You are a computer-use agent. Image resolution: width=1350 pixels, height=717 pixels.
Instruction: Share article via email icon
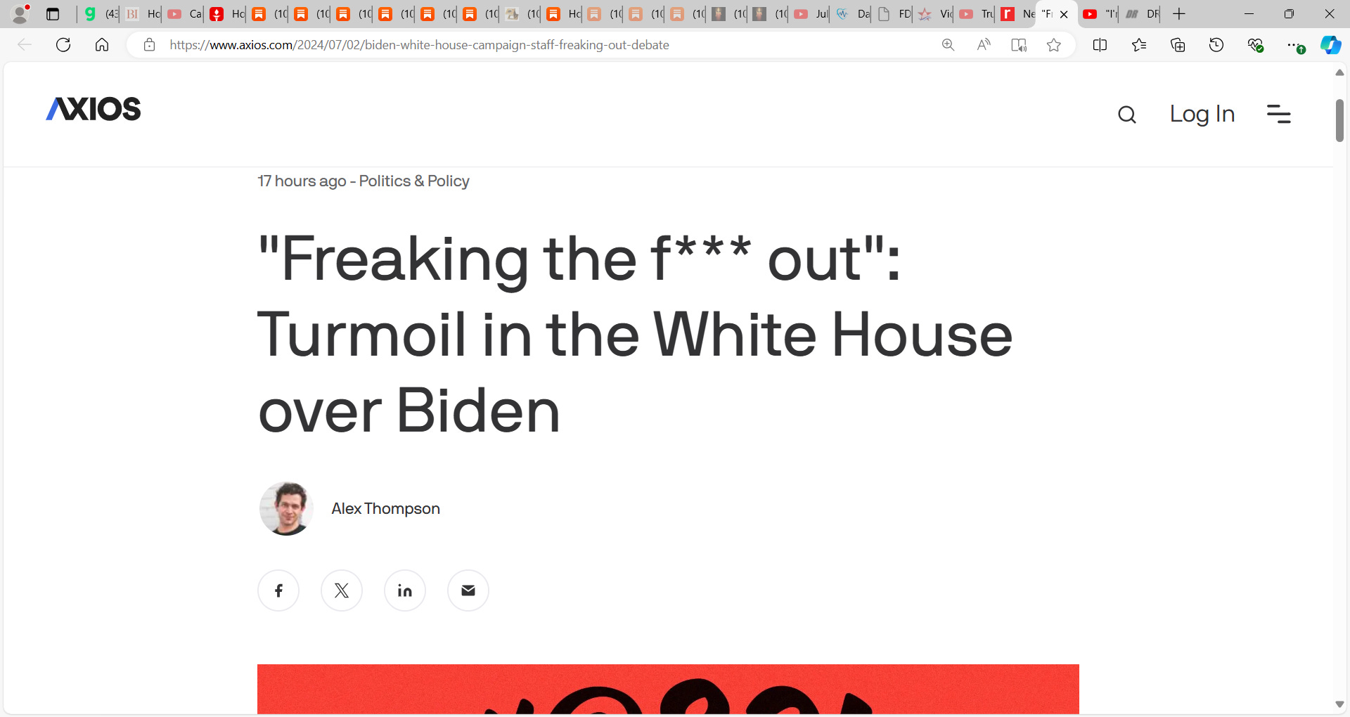[468, 590]
